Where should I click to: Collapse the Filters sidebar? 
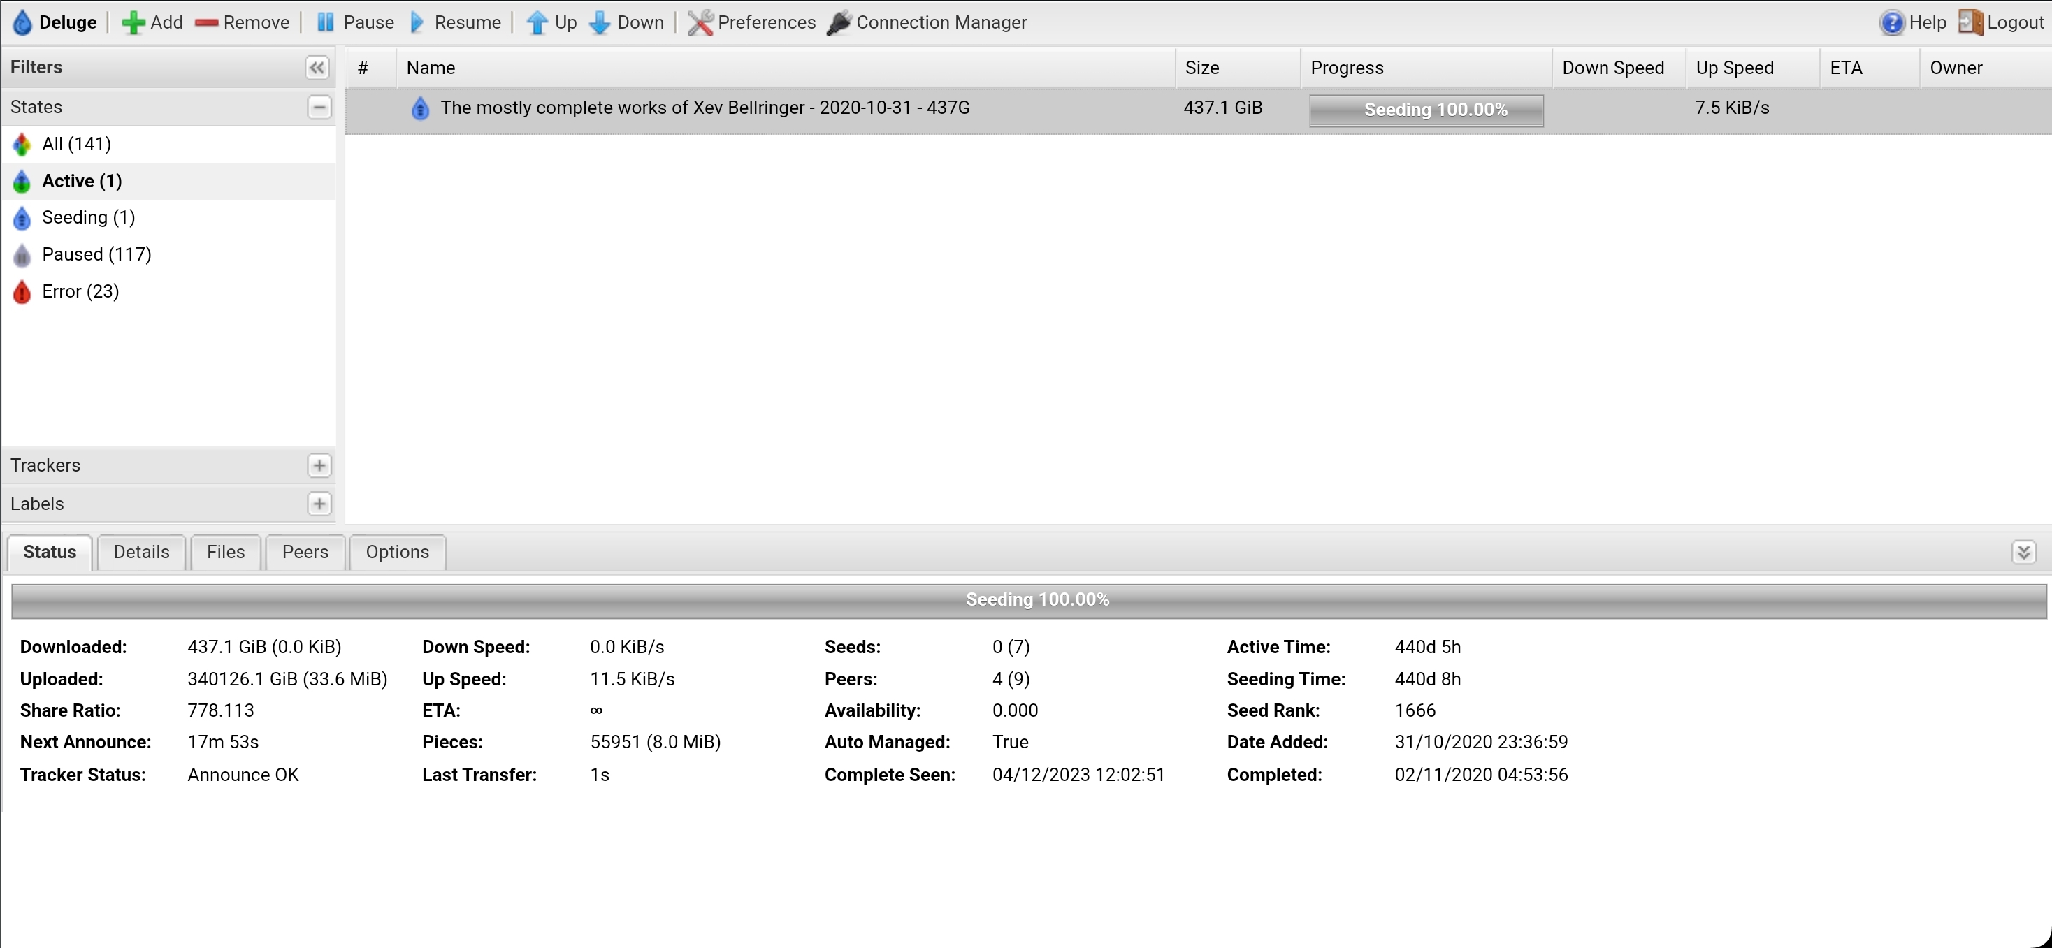point(316,68)
